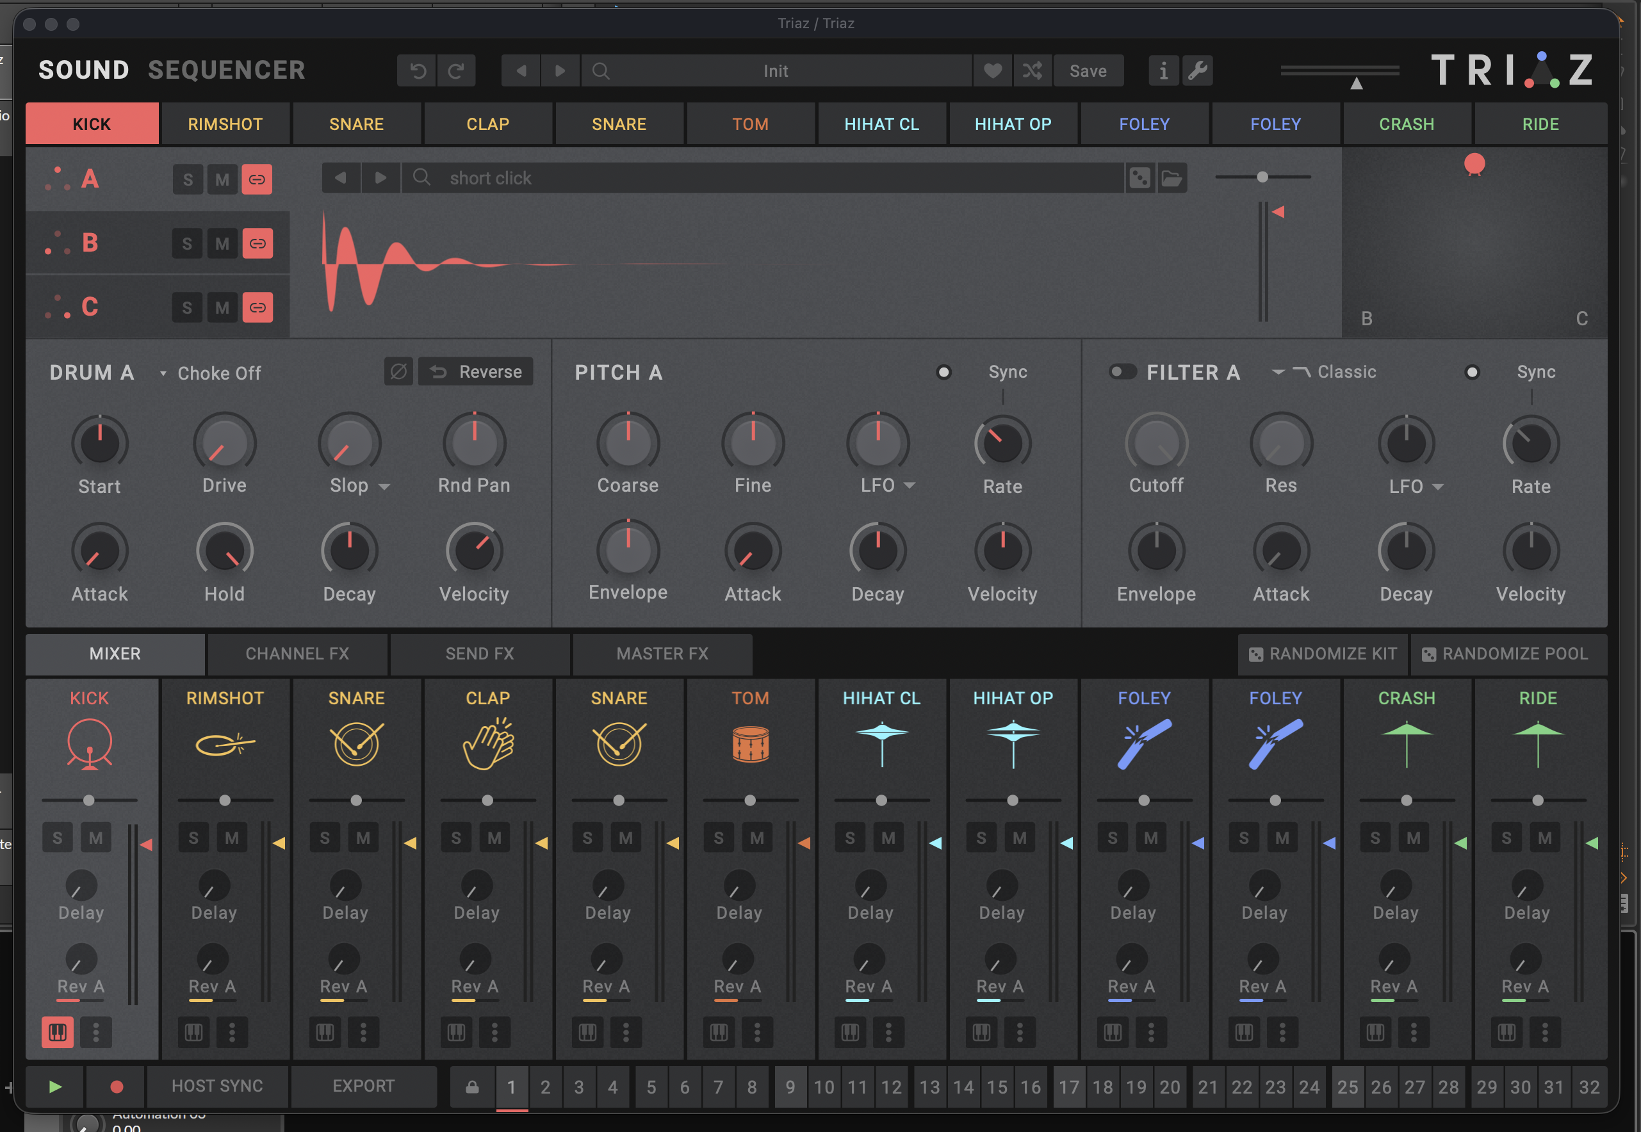Mute the Hihat OP mixer channel

[x=1020, y=837]
